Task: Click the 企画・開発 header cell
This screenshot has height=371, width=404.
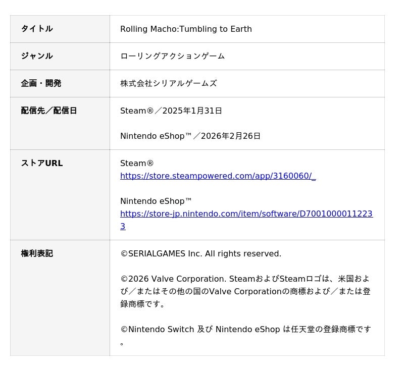Action: point(60,84)
